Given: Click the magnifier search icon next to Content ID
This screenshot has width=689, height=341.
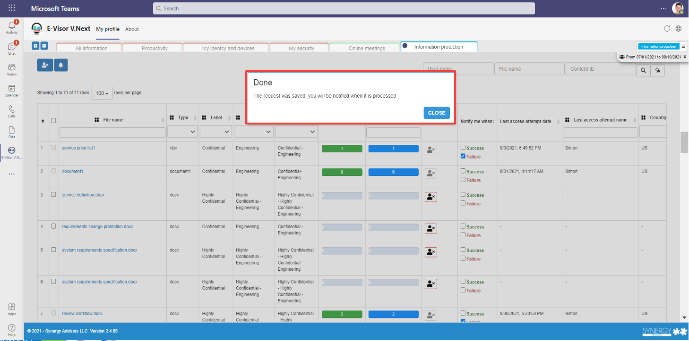Looking at the screenshot, I should [643, 70].
